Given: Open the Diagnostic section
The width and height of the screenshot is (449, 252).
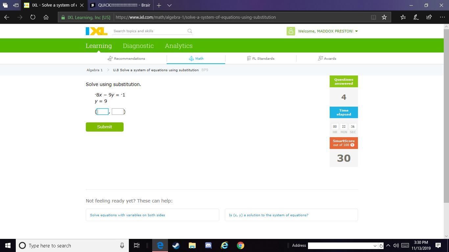Looking at the screenshot, I should point(138,46).
